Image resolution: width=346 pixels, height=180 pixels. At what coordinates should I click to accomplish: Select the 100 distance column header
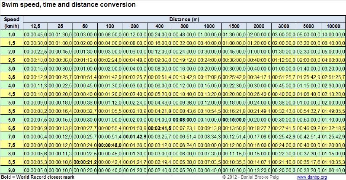[110, 26]
